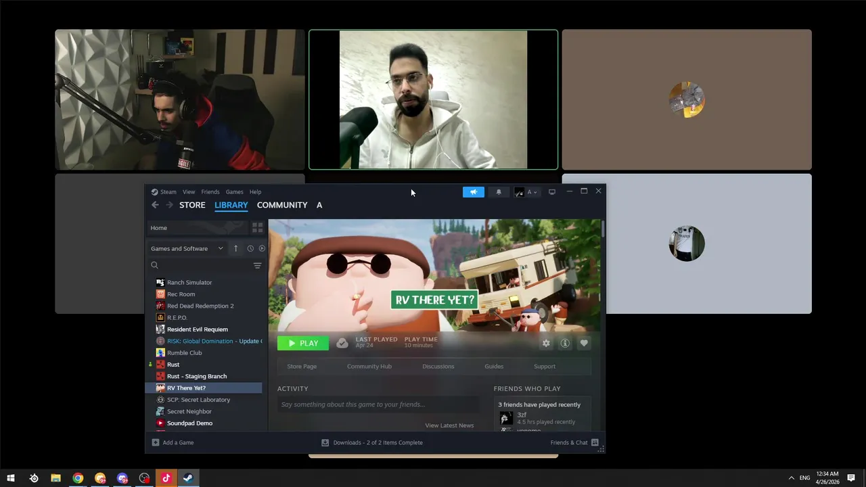Open the game info icon
Viewport: 866px width, 487px height.
click(565, 343)
